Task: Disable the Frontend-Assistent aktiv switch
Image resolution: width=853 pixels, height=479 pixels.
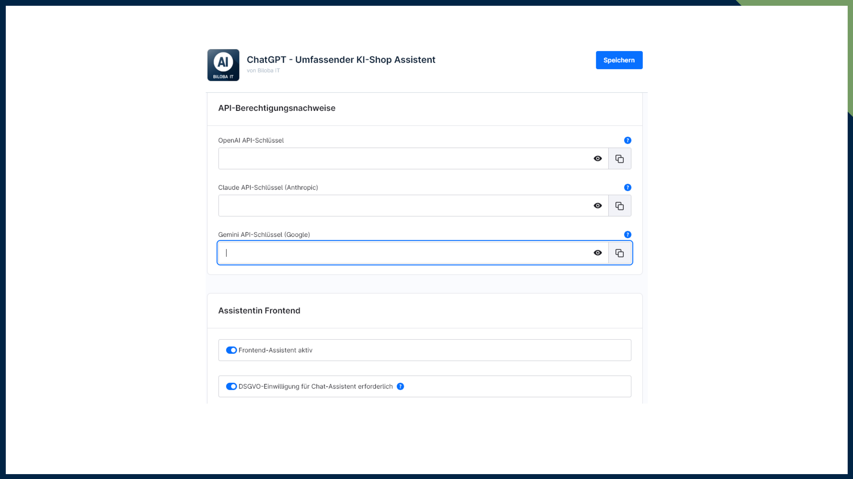Action: click(231, 350)
